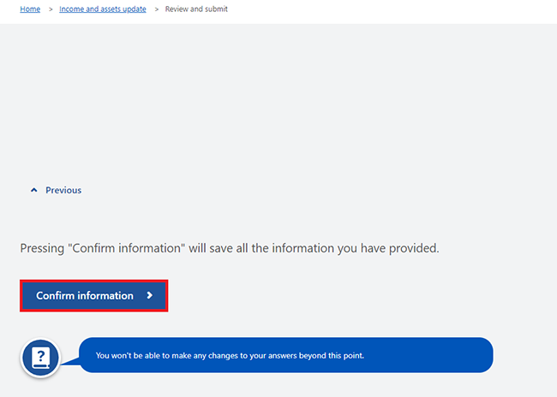Click the separator before Review and submit
This screenshot has width=557, height=397.
point(156,9)
